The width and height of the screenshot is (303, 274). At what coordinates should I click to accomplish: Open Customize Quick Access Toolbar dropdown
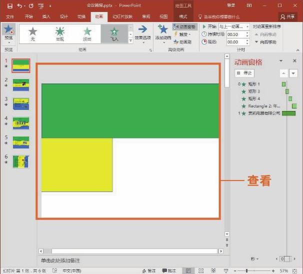click(50, 6)
